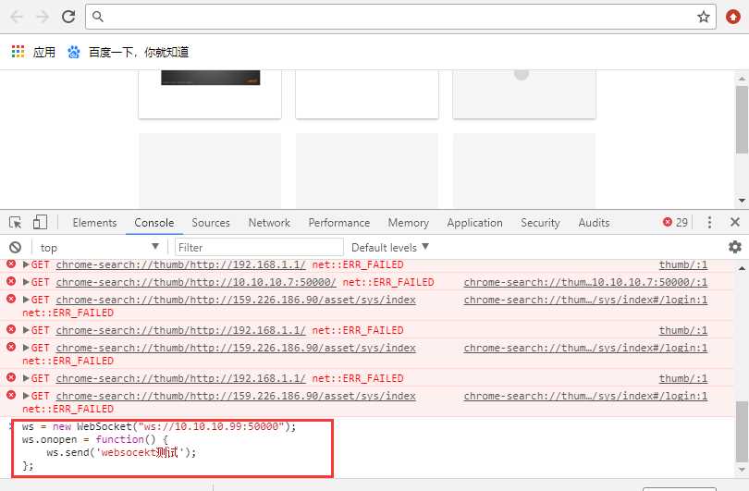Open the Security tab
The height and width of the screenshot is (491, 749).
pyautogui.click(x=540, y=223)
